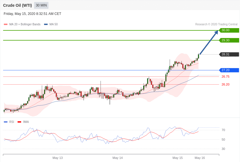Click the 30 MIN timeframe badge
Viewport: 240px width, 162px height.
pos(41,5)
